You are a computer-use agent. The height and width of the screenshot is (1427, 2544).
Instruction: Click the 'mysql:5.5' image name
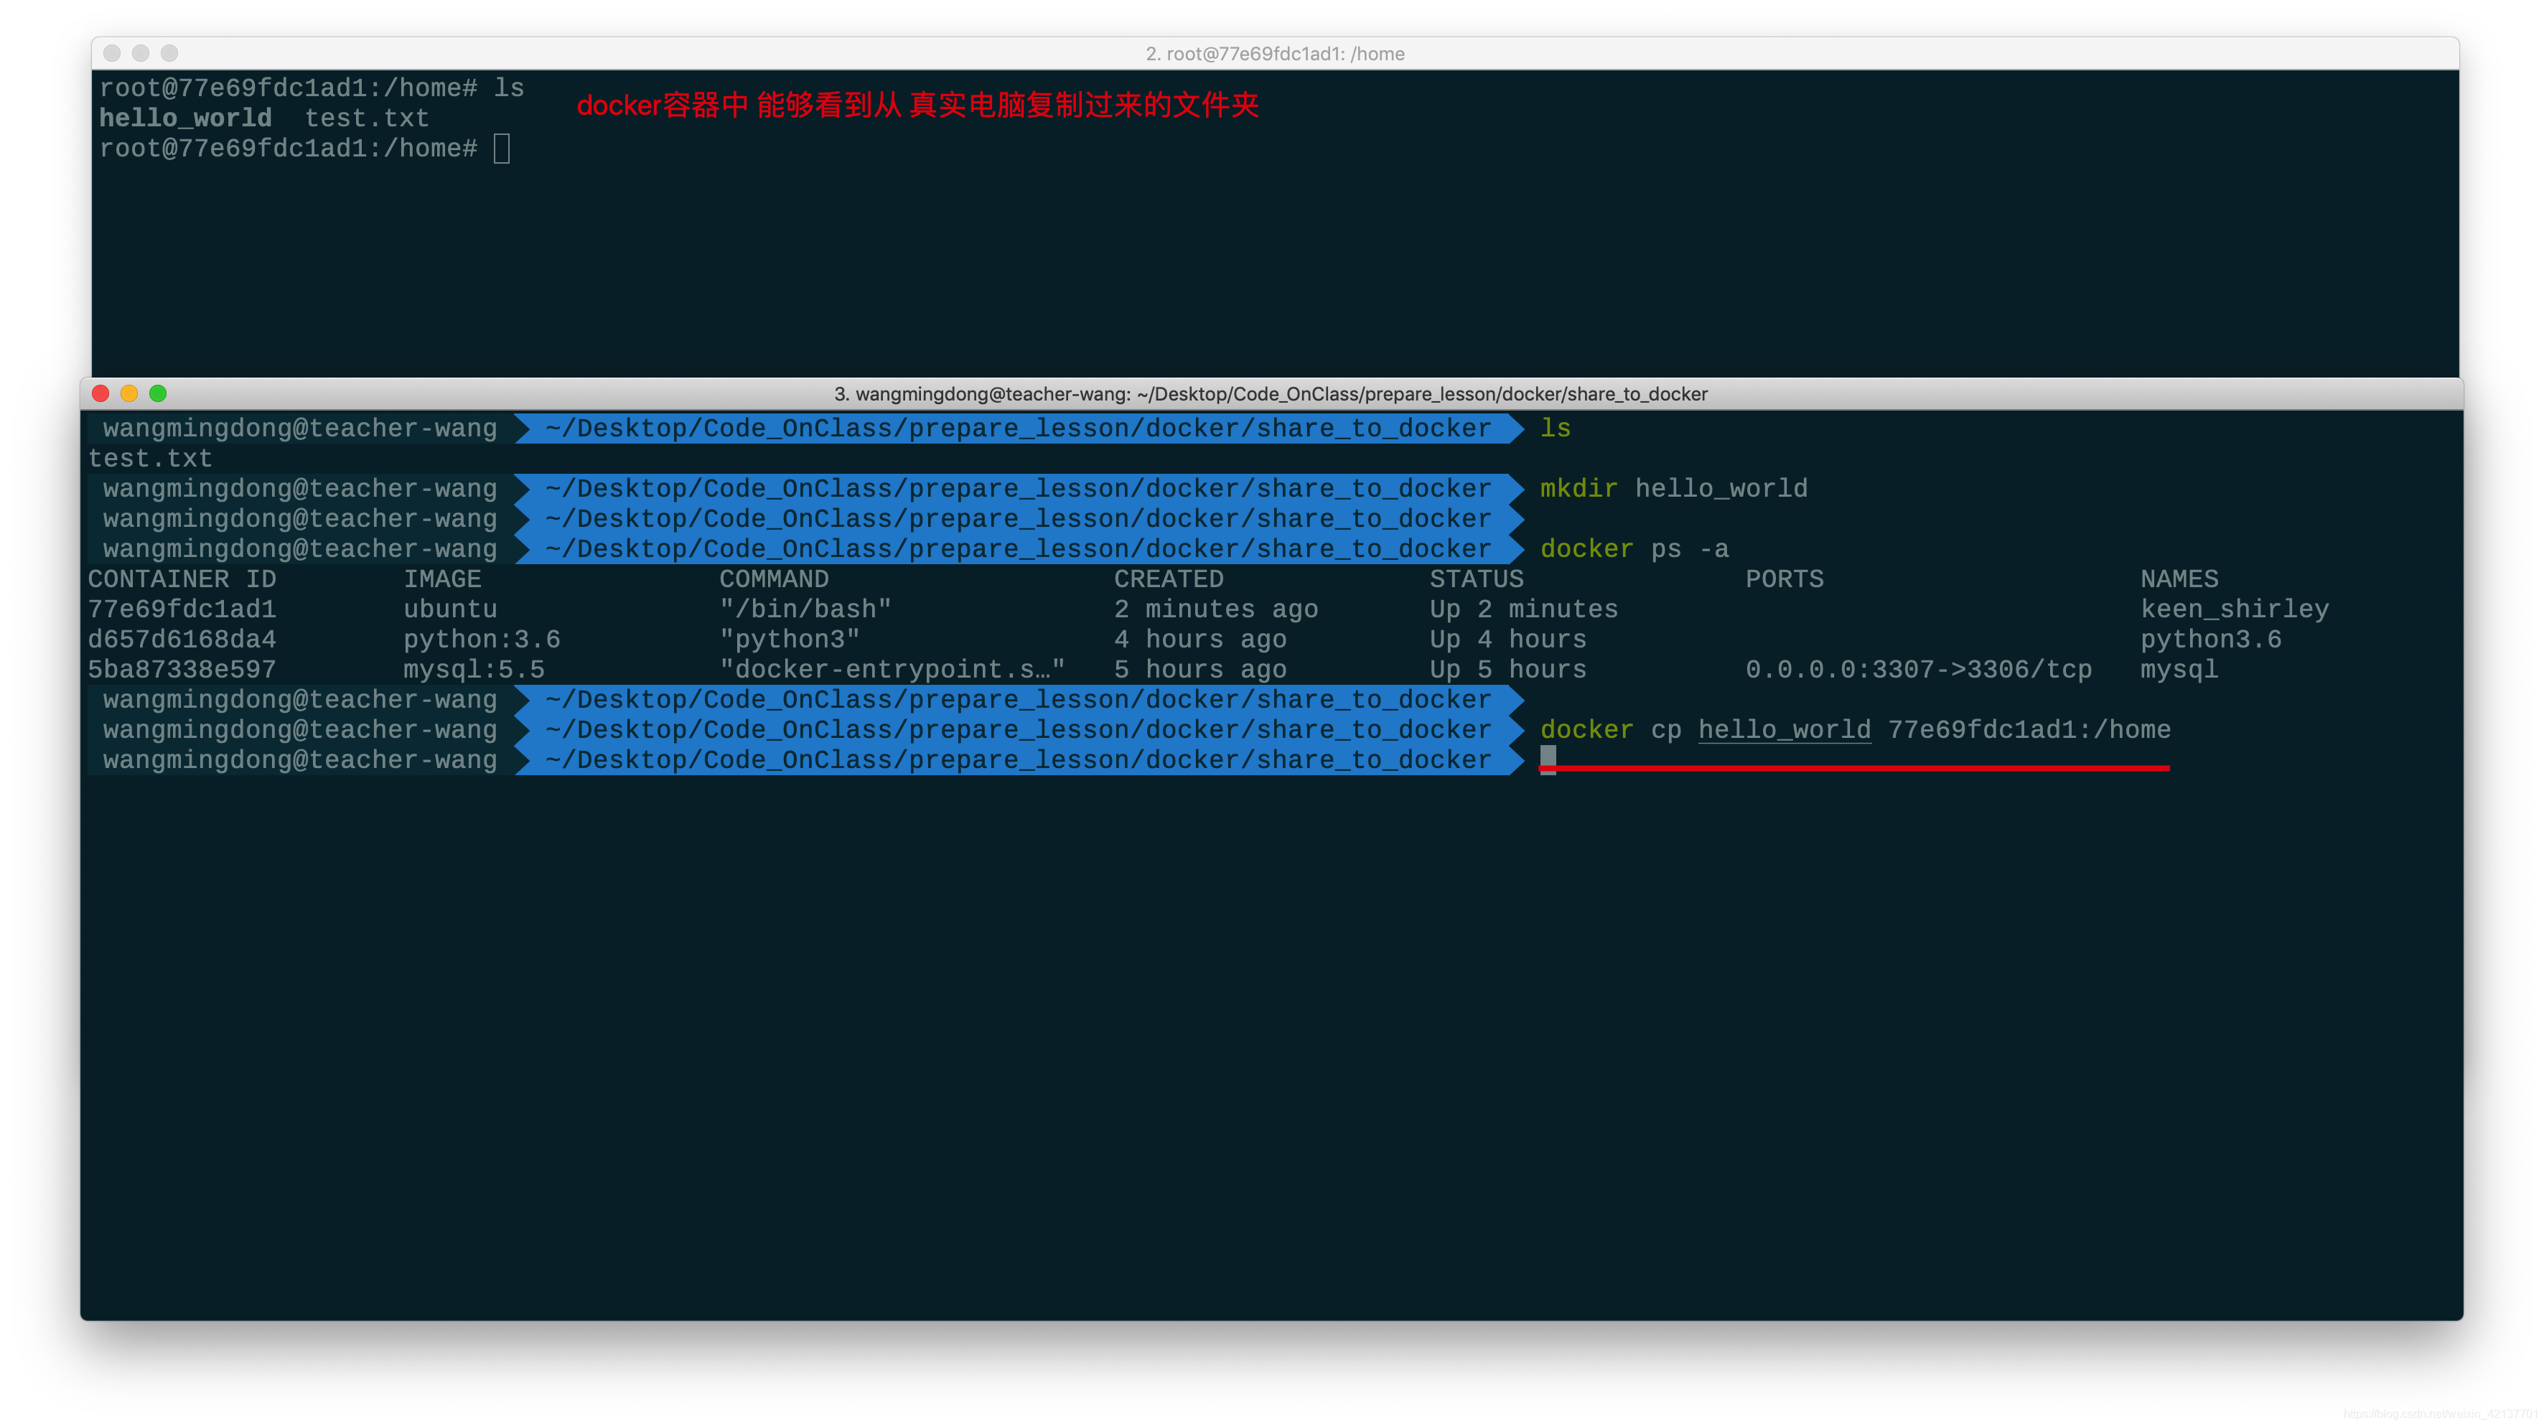click(474, 670)
